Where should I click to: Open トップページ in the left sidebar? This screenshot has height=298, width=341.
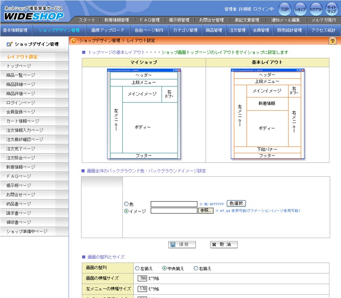click(19, 66)
